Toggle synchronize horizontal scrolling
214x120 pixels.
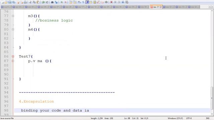pos(74,2)
